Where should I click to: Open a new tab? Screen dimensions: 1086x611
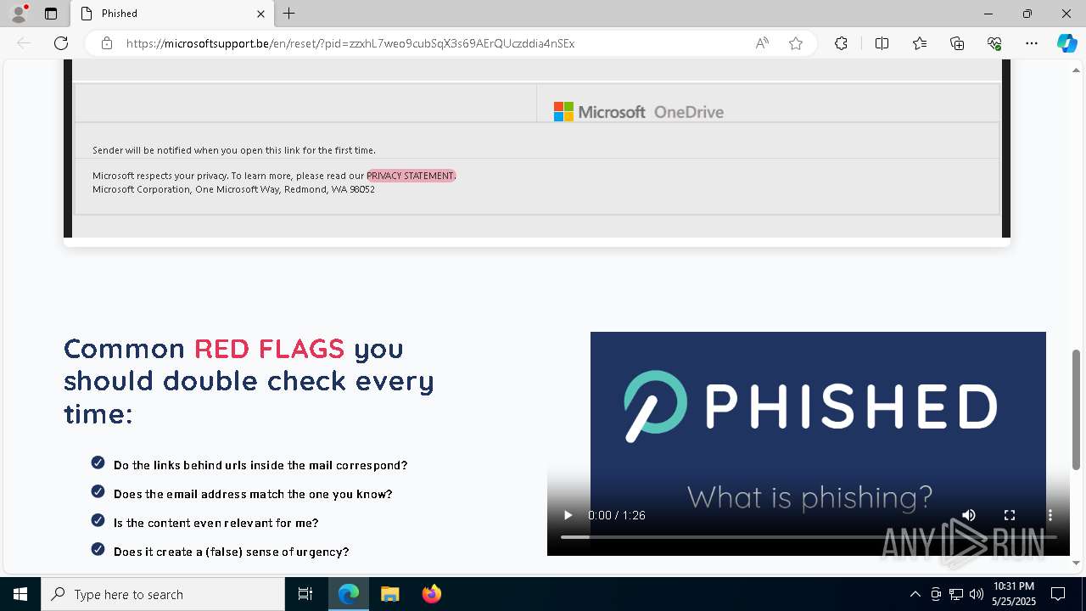pos(289,14)
